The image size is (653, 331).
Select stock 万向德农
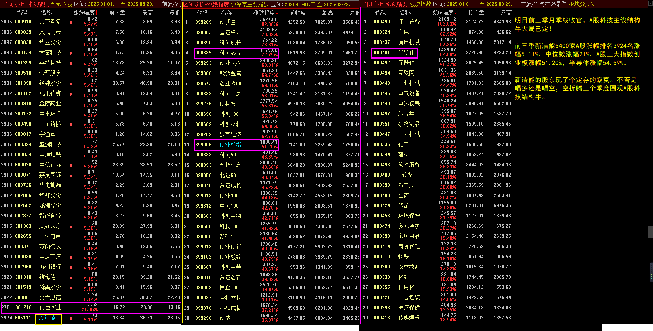pyautogui.click(x=50, y=246)
